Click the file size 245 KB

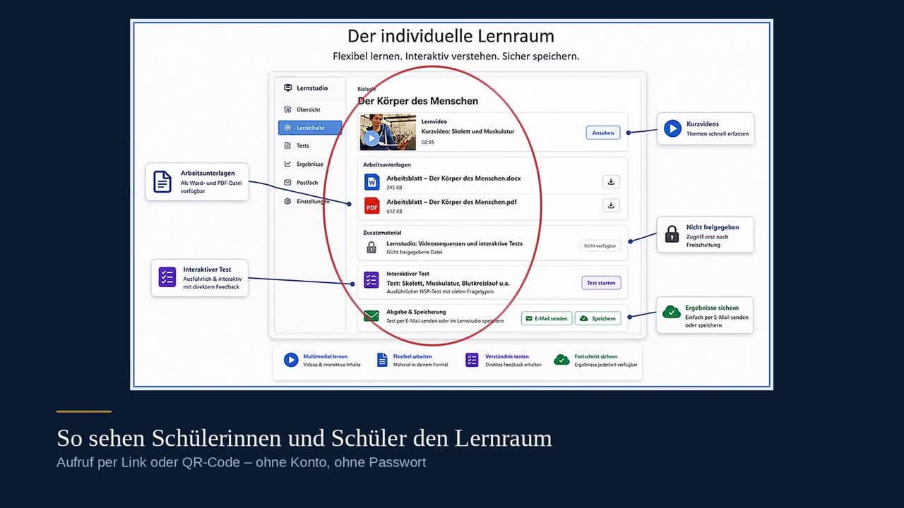coord(394,188)
